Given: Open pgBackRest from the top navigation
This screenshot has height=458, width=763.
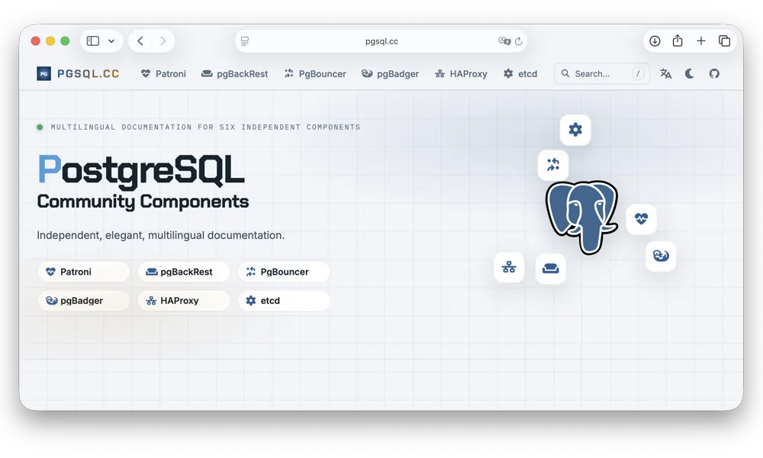Looking at the screenshot, I should point(234,73).
